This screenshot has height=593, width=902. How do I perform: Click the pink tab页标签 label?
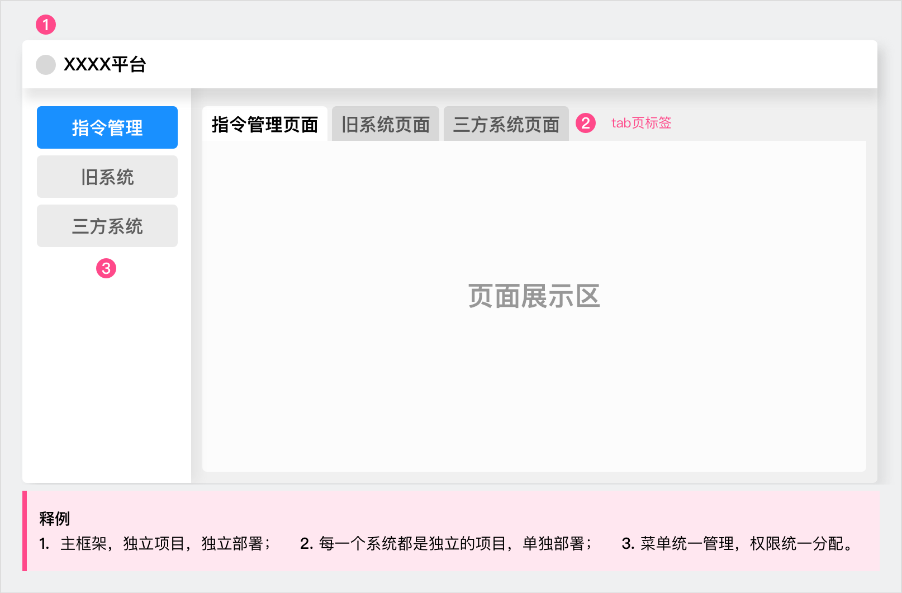(642, 124)
